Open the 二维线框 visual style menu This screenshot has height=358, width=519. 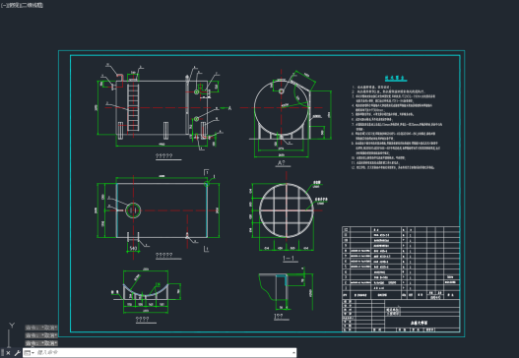pyautogui.click(x=33, y=5)
